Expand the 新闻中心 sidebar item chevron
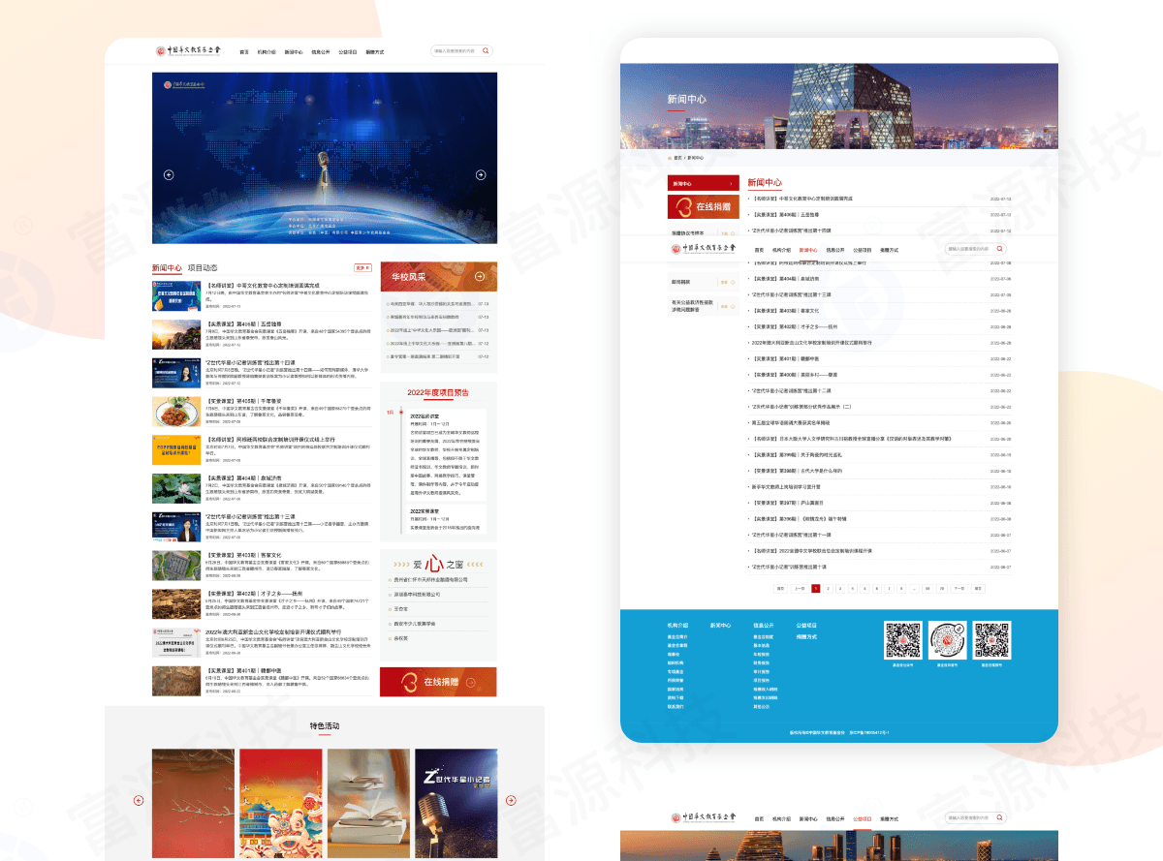 tap(732, 183)
